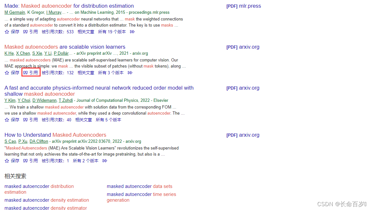Open [PDF] arxiv.org for scalable vision learners
371x210 pixels.
click(243, 47)
